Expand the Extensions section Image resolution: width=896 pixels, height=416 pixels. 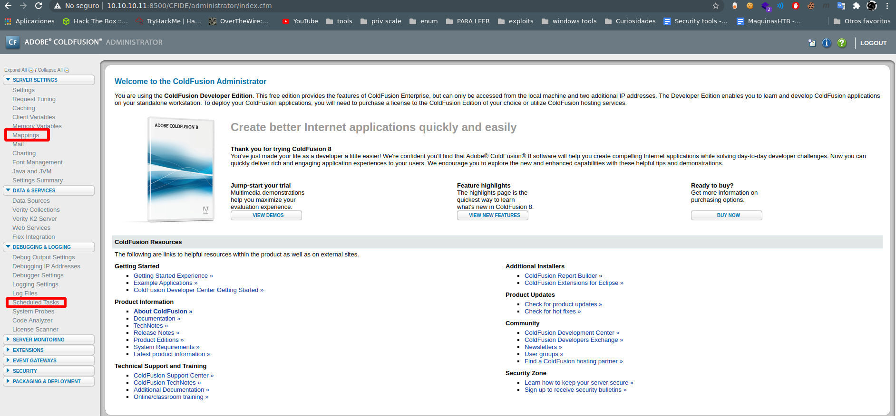[x=49, y=350]
